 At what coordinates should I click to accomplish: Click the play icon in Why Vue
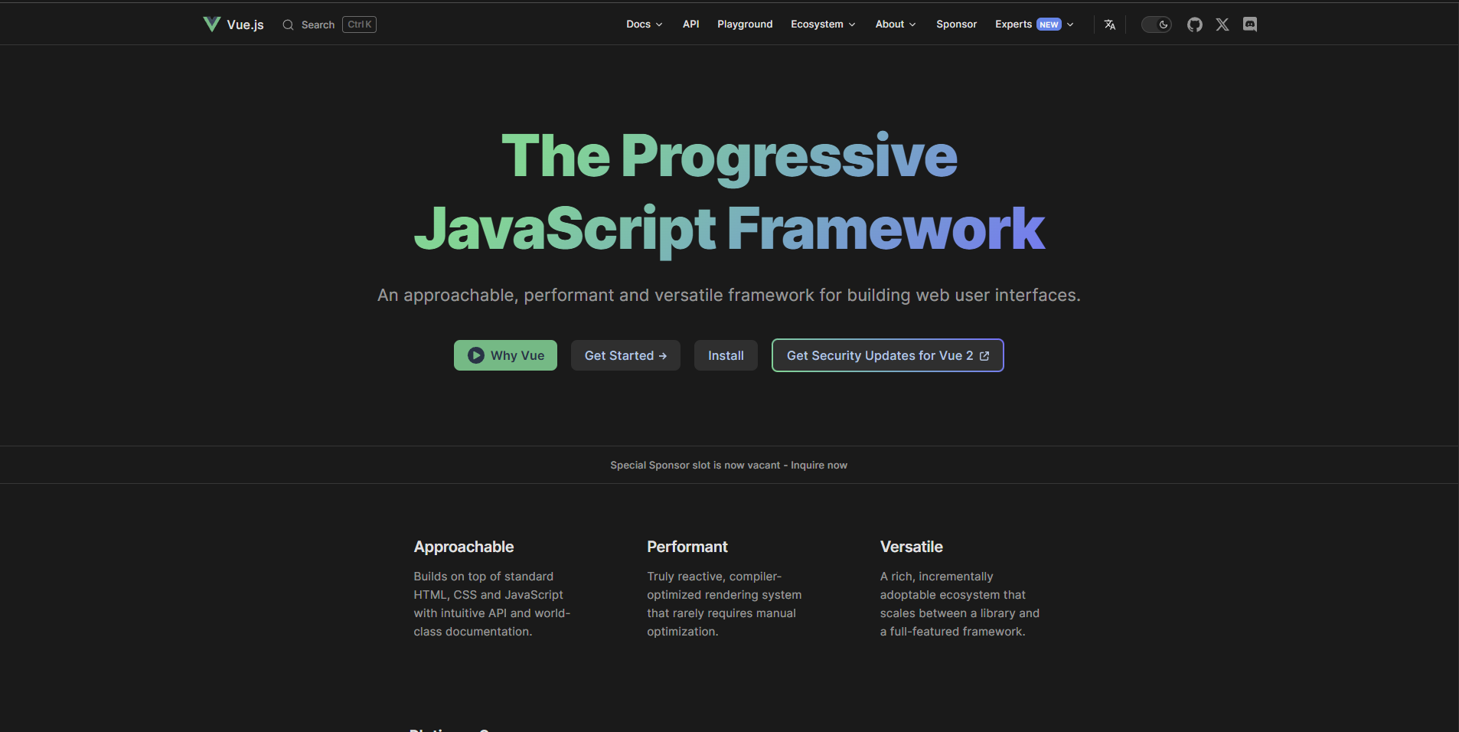click(x=476, y=355)
